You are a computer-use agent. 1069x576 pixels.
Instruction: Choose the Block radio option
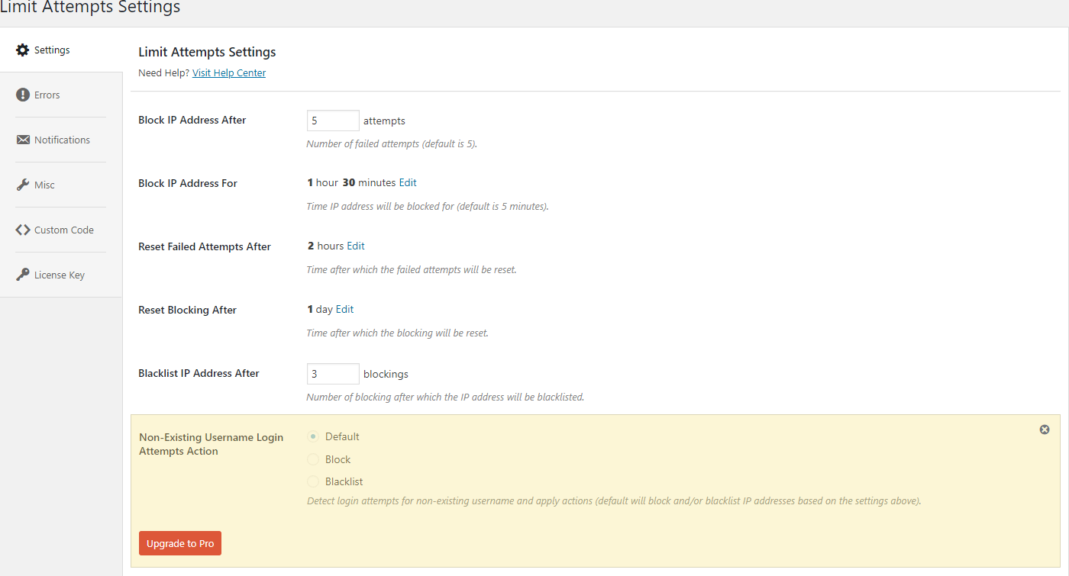tap(313, 460)
